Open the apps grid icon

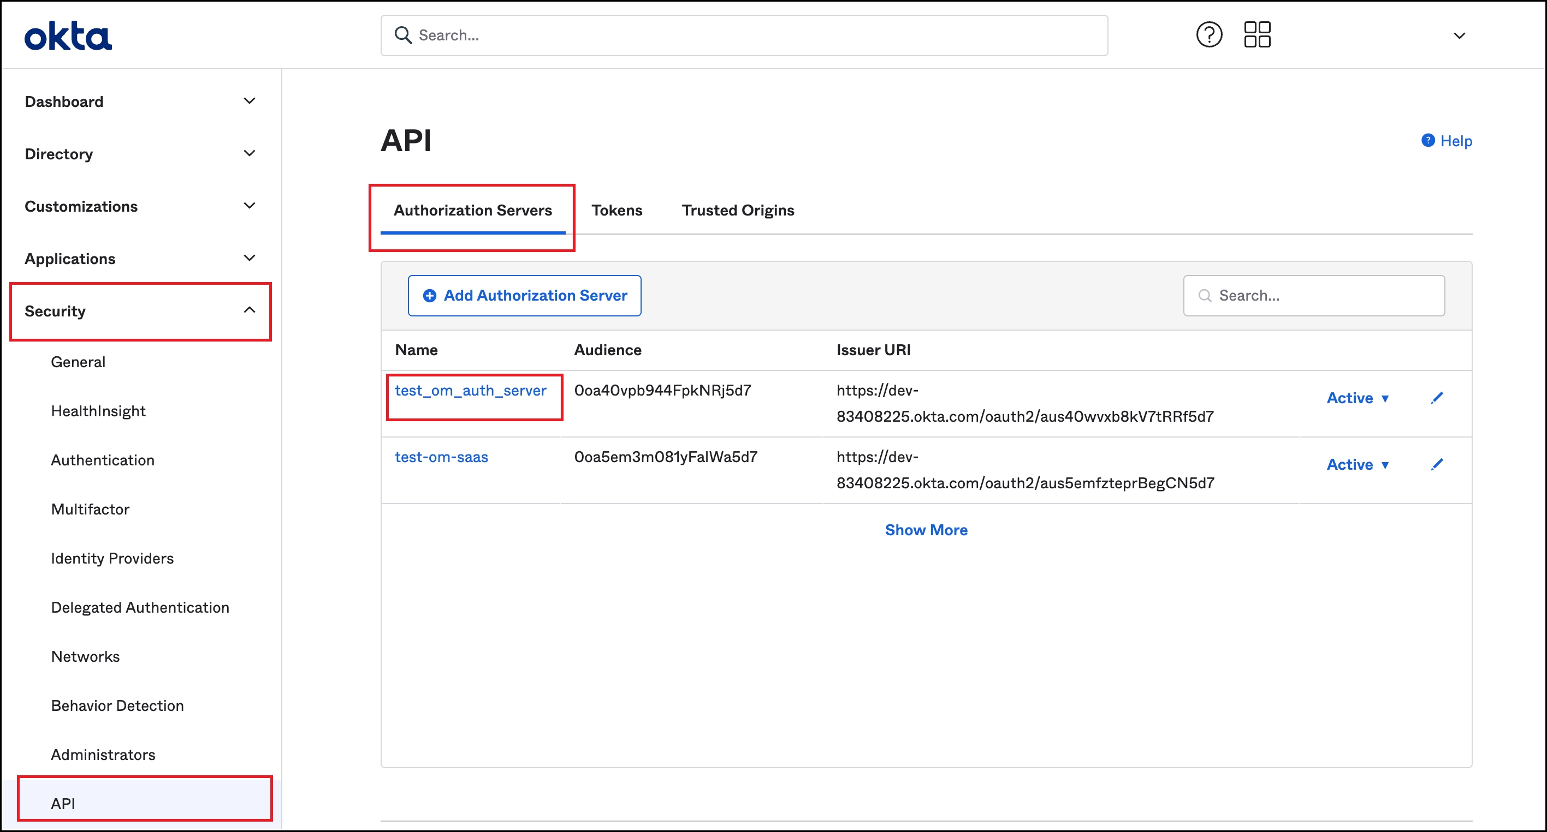[x=1258, y=34]
